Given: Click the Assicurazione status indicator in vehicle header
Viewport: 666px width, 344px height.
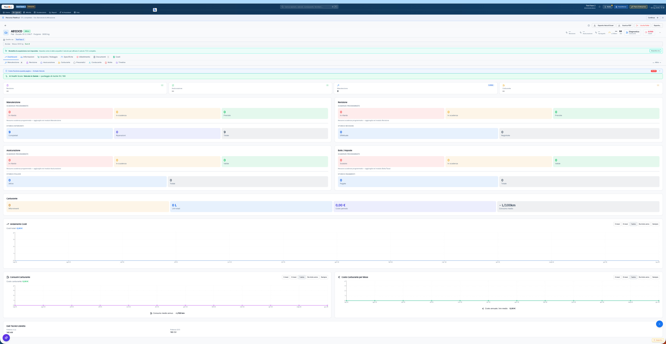Looking at the screenshot, I should point(586,33).
